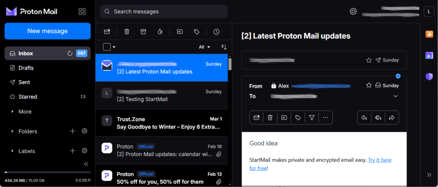Open more actions ellipsis for message
This screenshot has height=187, width=438.
325,117
